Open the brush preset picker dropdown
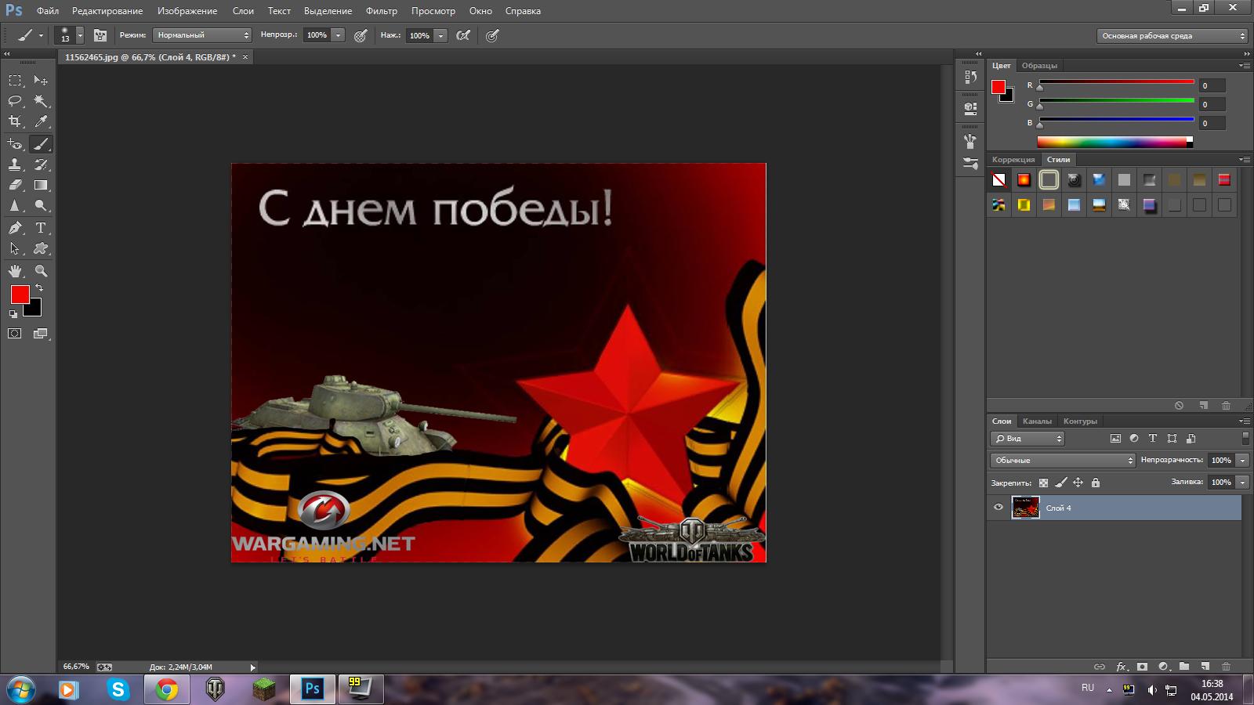 [80, 35]
